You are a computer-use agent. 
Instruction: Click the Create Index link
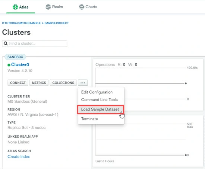click(19, 157)
